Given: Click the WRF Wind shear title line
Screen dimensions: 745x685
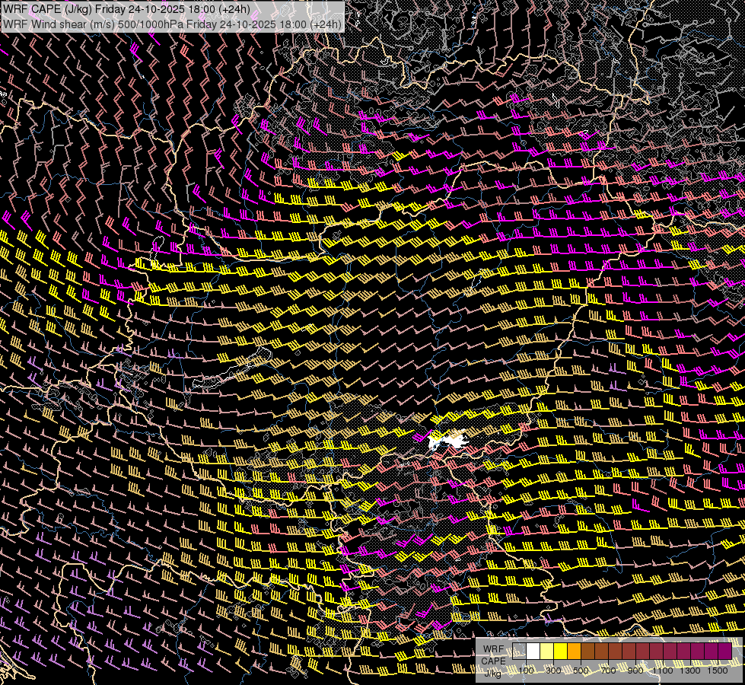Looking at the screenshot, I should click(x=172, y=24).
